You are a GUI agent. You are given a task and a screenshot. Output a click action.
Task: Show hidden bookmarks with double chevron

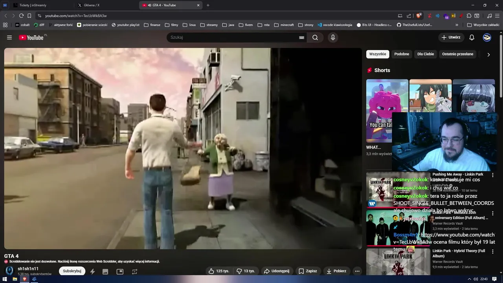[457, 25]
